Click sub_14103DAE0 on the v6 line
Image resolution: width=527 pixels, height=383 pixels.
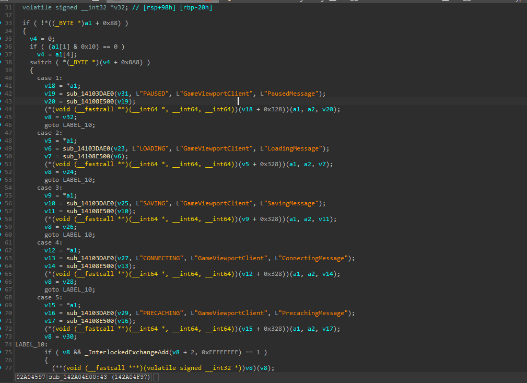click(86, 148)
